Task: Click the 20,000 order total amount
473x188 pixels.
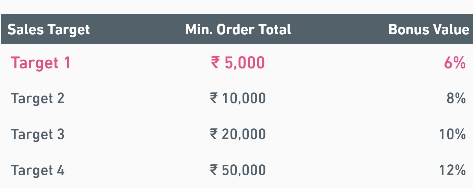Action: (x=244, y=134)
